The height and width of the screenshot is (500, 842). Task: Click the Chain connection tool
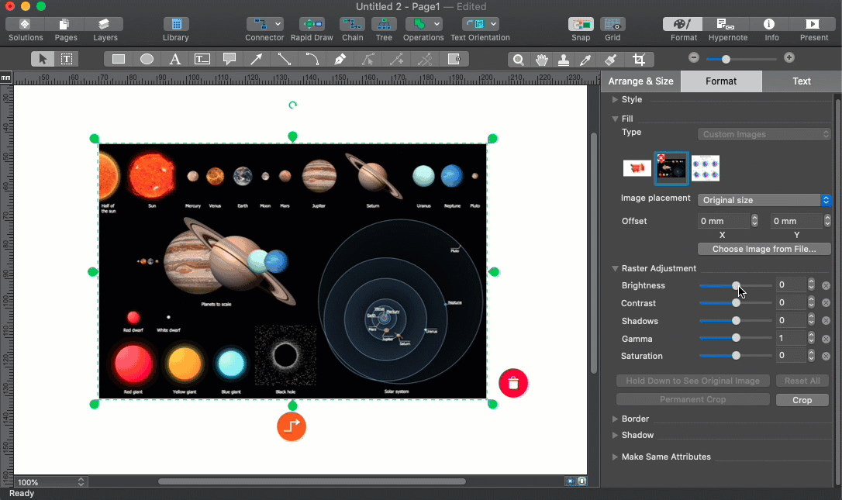(x=352, y=24)
